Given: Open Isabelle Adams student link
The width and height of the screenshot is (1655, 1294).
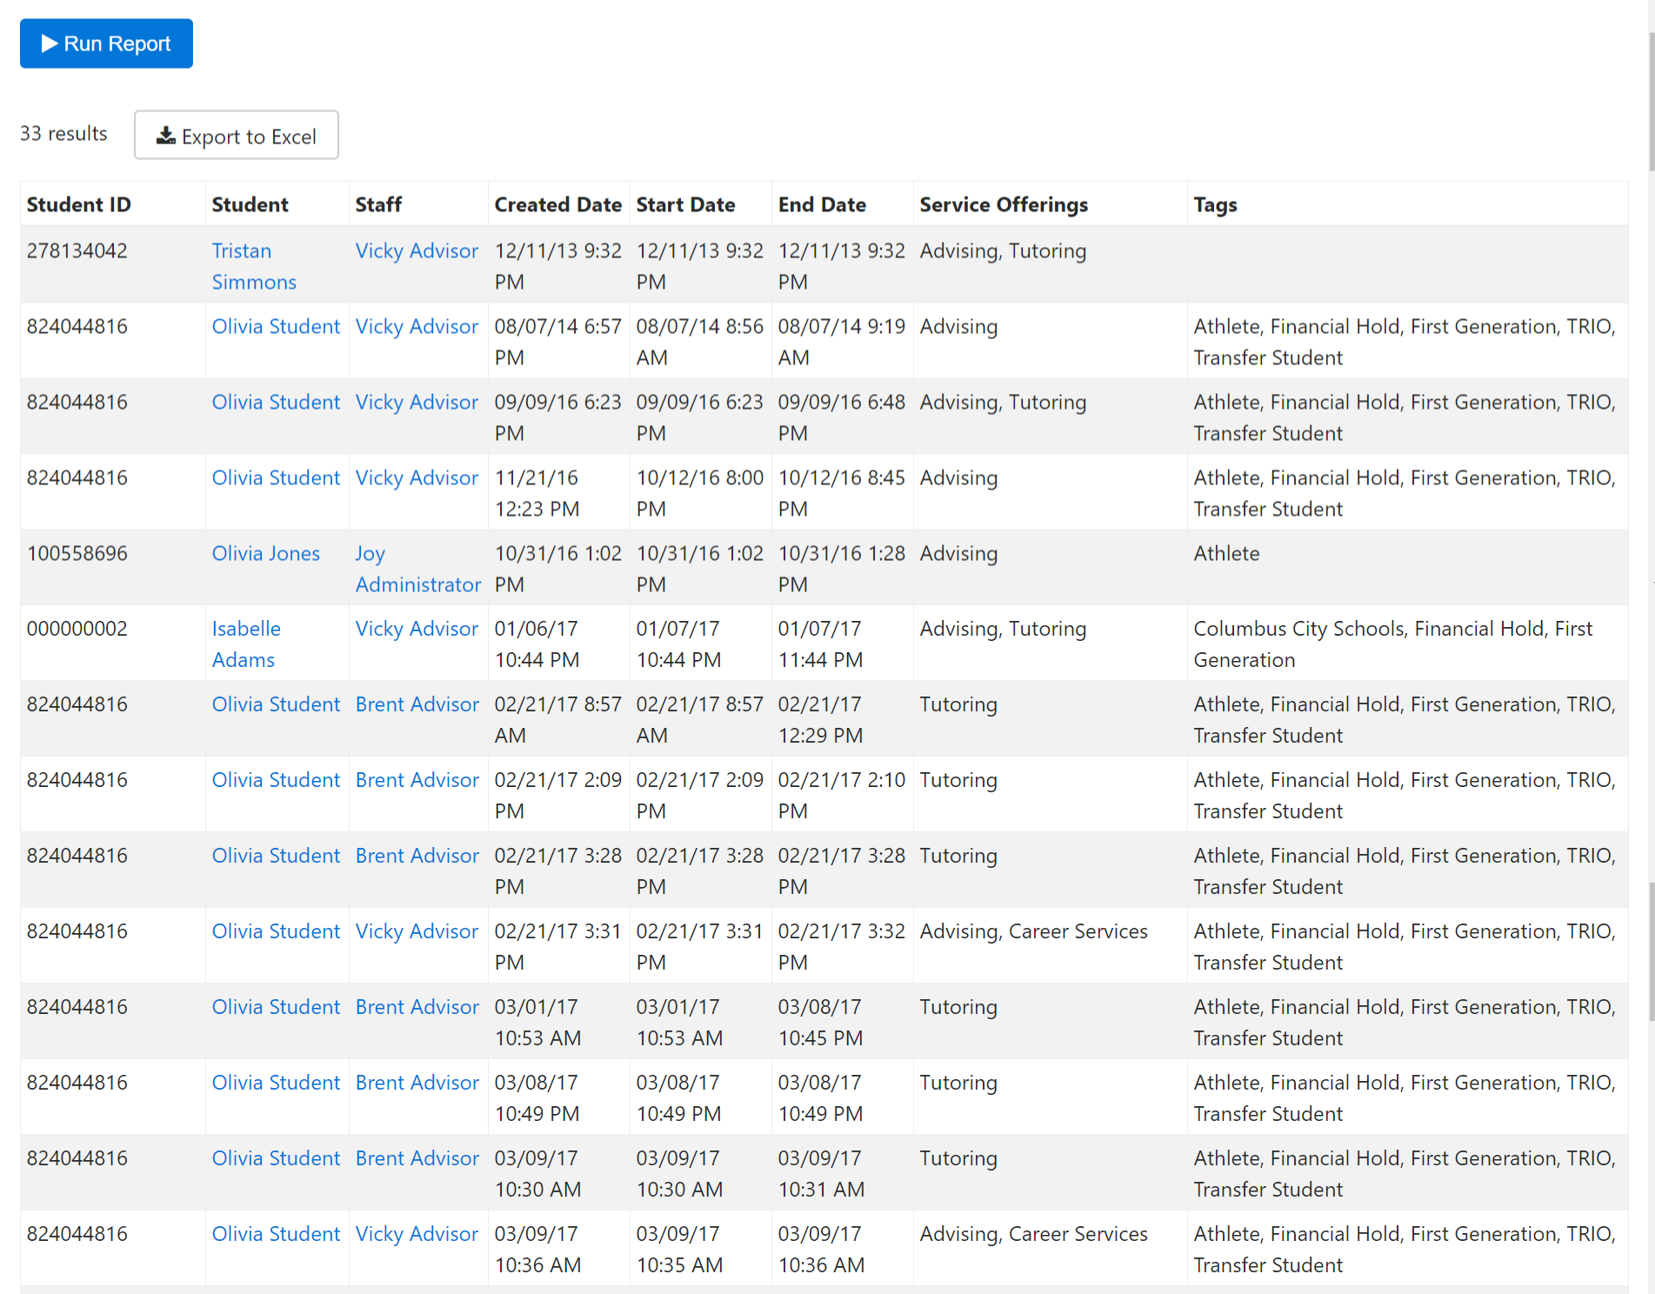Looking at the screenshot, I should 246,644.
